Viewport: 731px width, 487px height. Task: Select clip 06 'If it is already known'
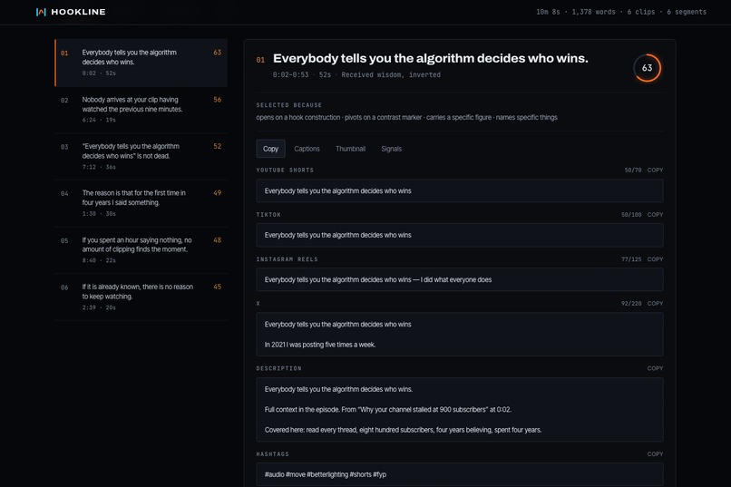(141, 297)
